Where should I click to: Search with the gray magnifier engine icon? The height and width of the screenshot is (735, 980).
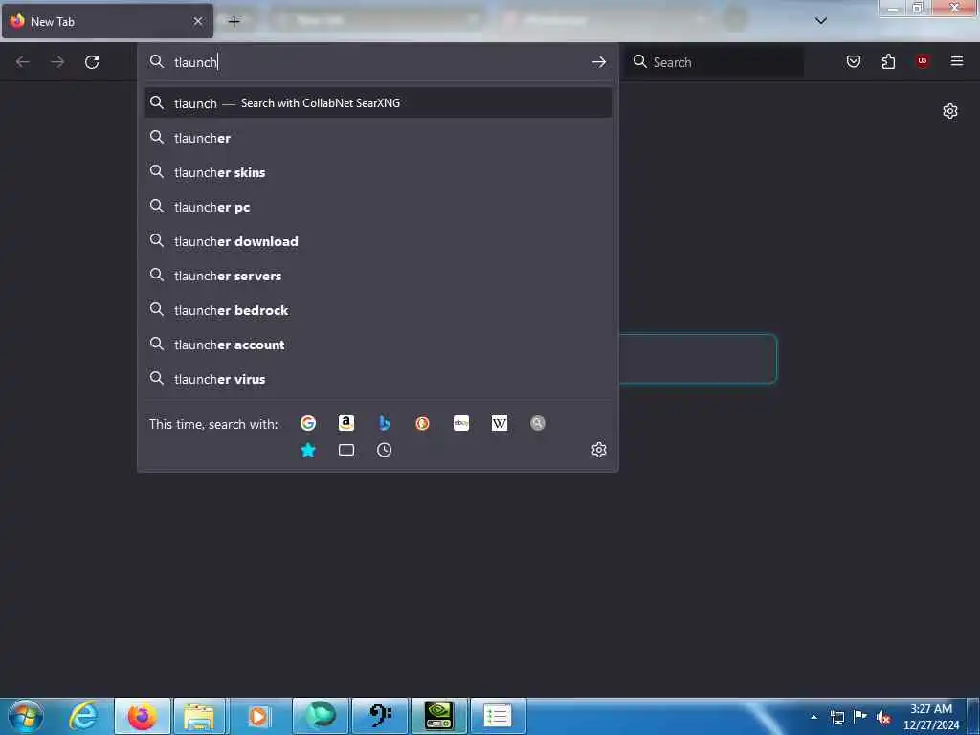538,423
